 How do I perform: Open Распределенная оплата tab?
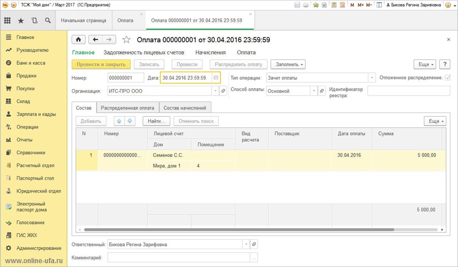tap(127, 108)
